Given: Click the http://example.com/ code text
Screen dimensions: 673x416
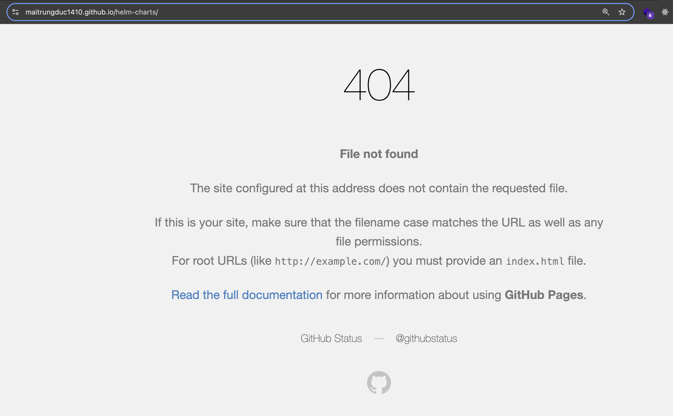Looking at the screenshot, I should point(330,261).
